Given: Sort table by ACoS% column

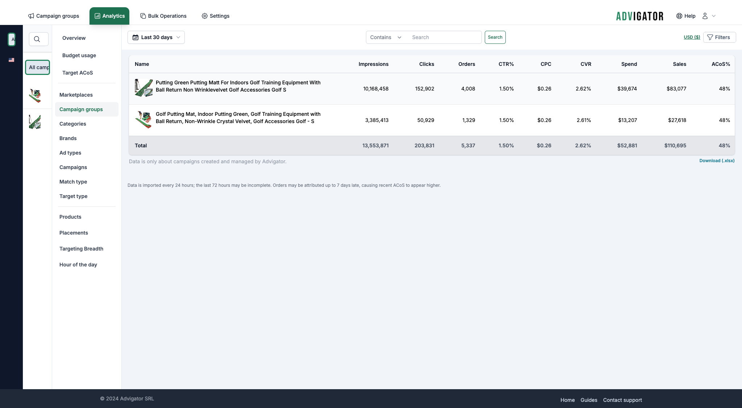Looking at the screenshot, I should [721, 64].
